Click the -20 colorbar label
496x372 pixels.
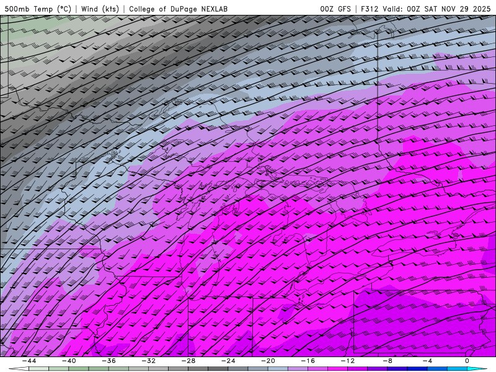coord(268,361)
